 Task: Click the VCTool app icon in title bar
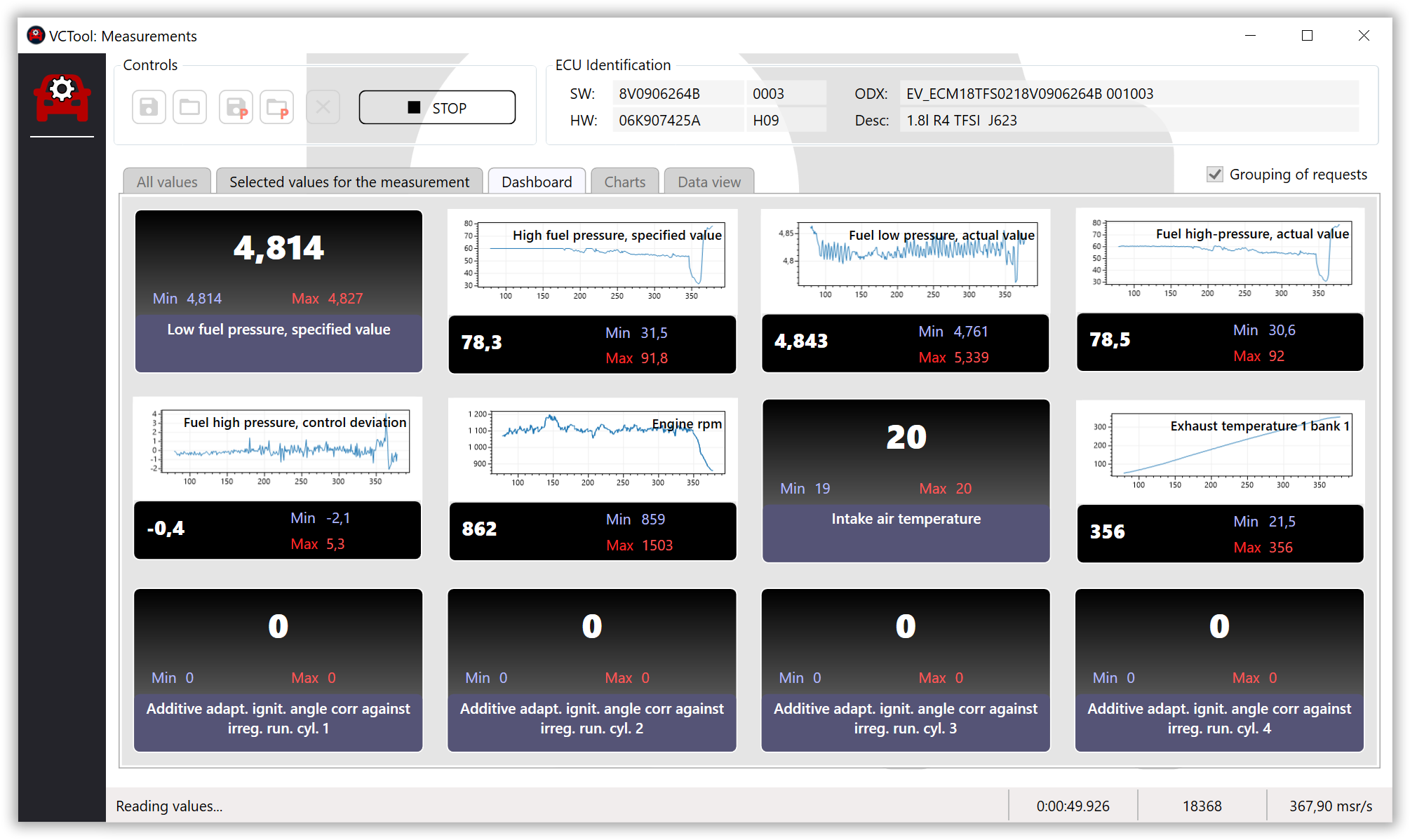[x=36, y=35]
